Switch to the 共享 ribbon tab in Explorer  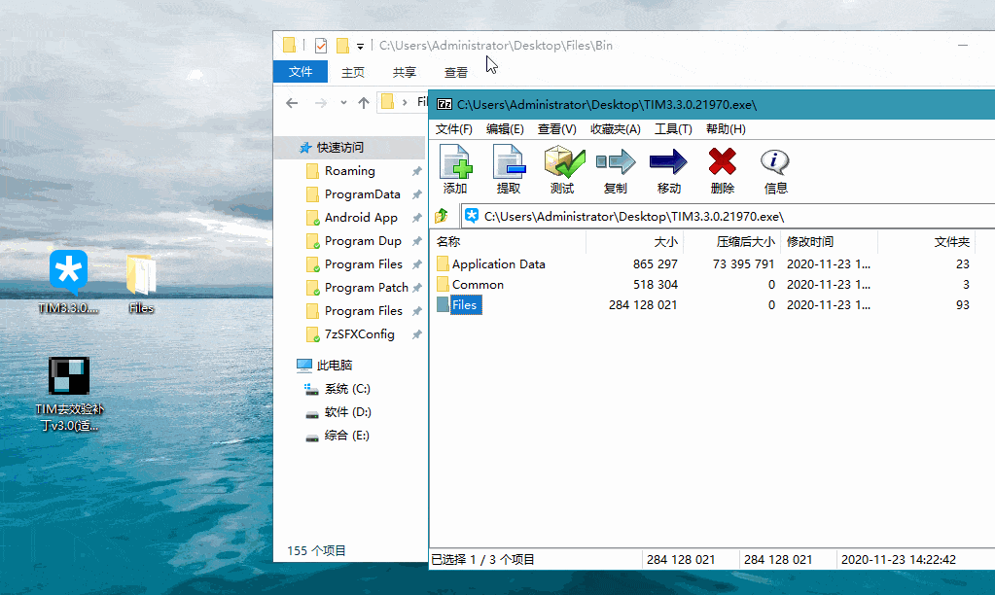(405, 72)
